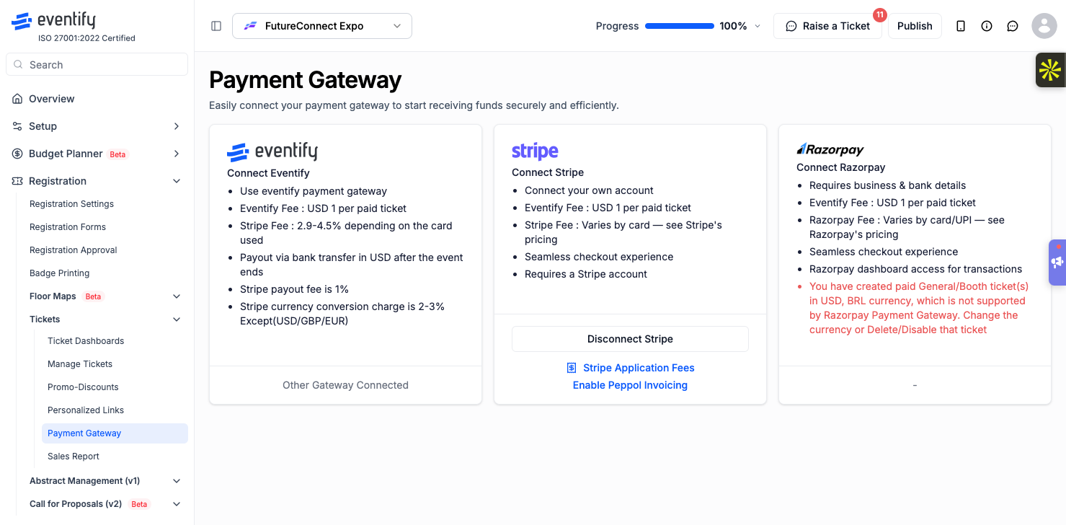Open Promo-Discounts page
This screenshot has width=1066, height=525.
(83, 387)
